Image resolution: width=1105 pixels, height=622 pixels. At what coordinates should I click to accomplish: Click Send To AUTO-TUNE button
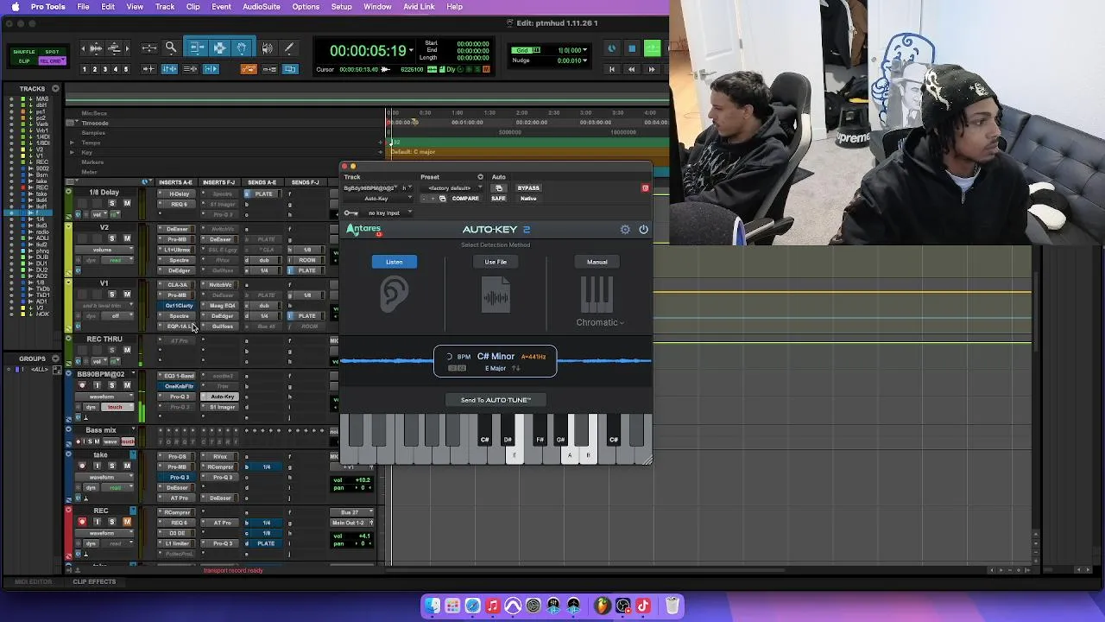click(496, 400)
